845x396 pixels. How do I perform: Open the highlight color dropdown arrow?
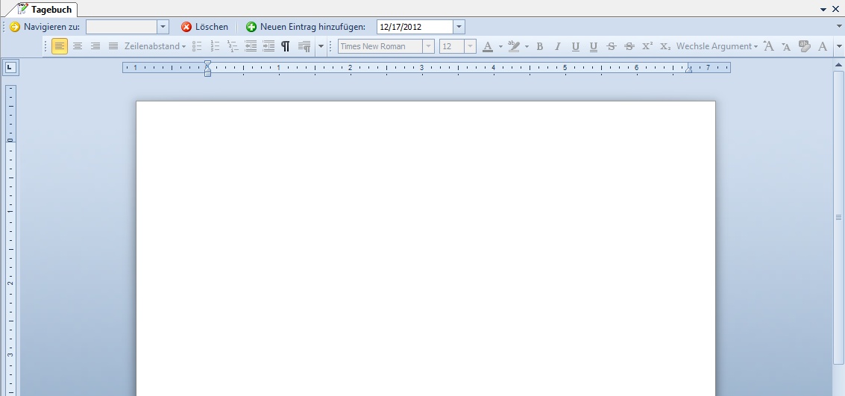[x=527, y=46]
